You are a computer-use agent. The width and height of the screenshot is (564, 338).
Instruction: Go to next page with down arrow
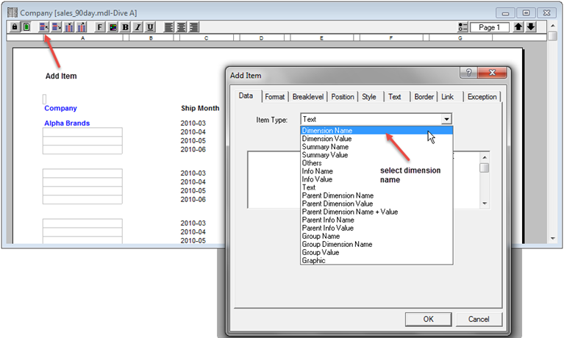coord(531,27)
